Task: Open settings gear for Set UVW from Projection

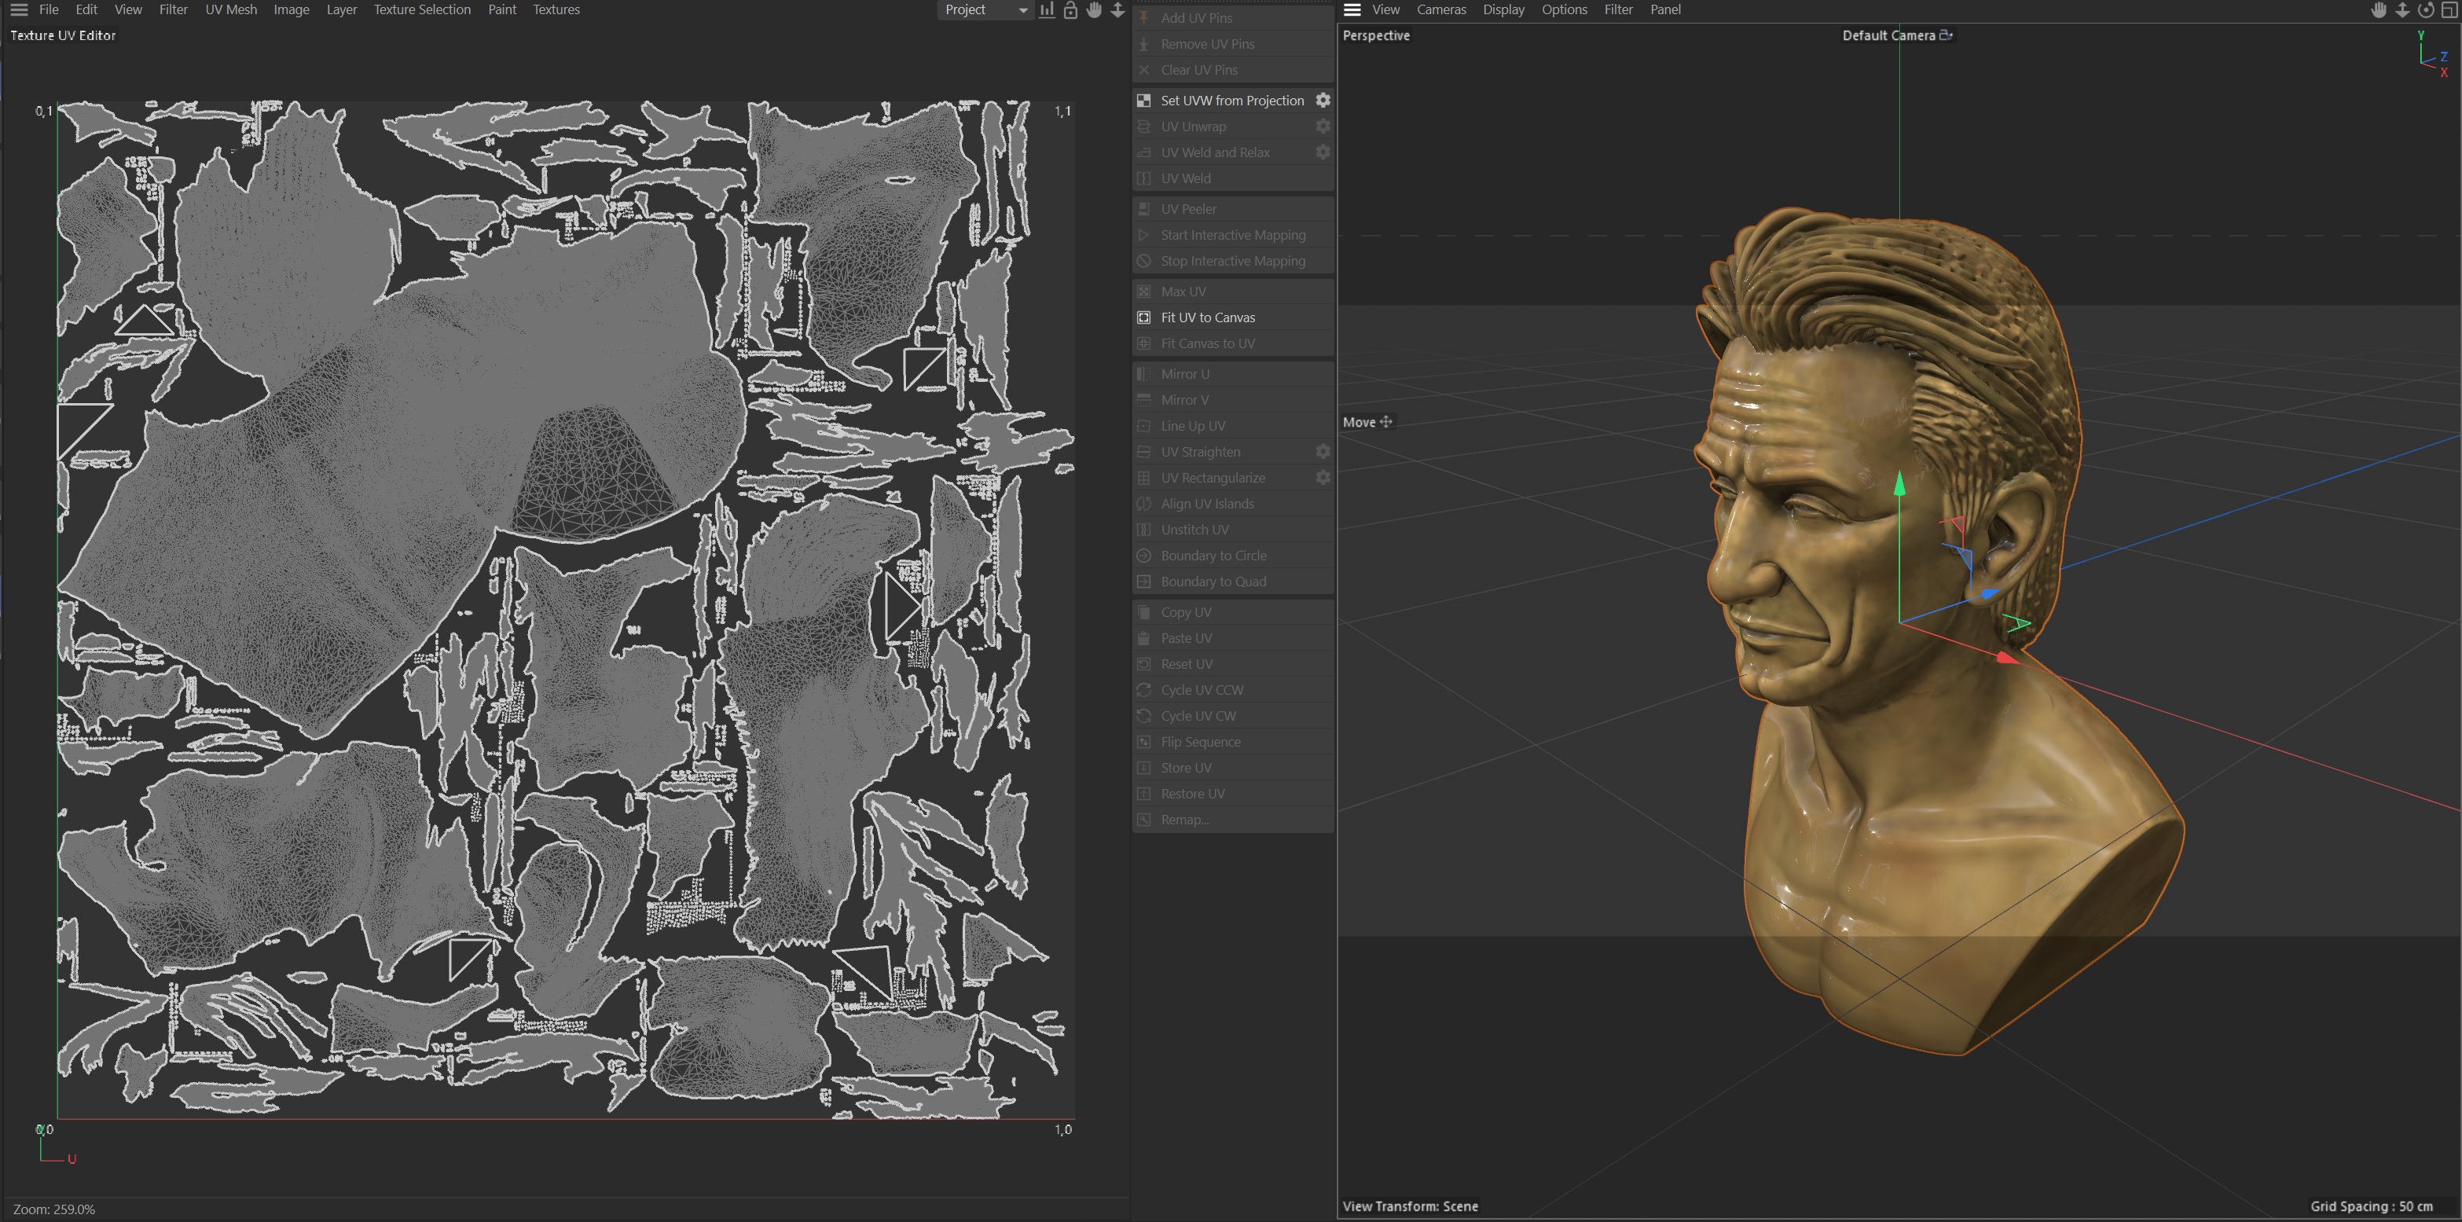Action: pyautogui.click(x=1323, y=101)
